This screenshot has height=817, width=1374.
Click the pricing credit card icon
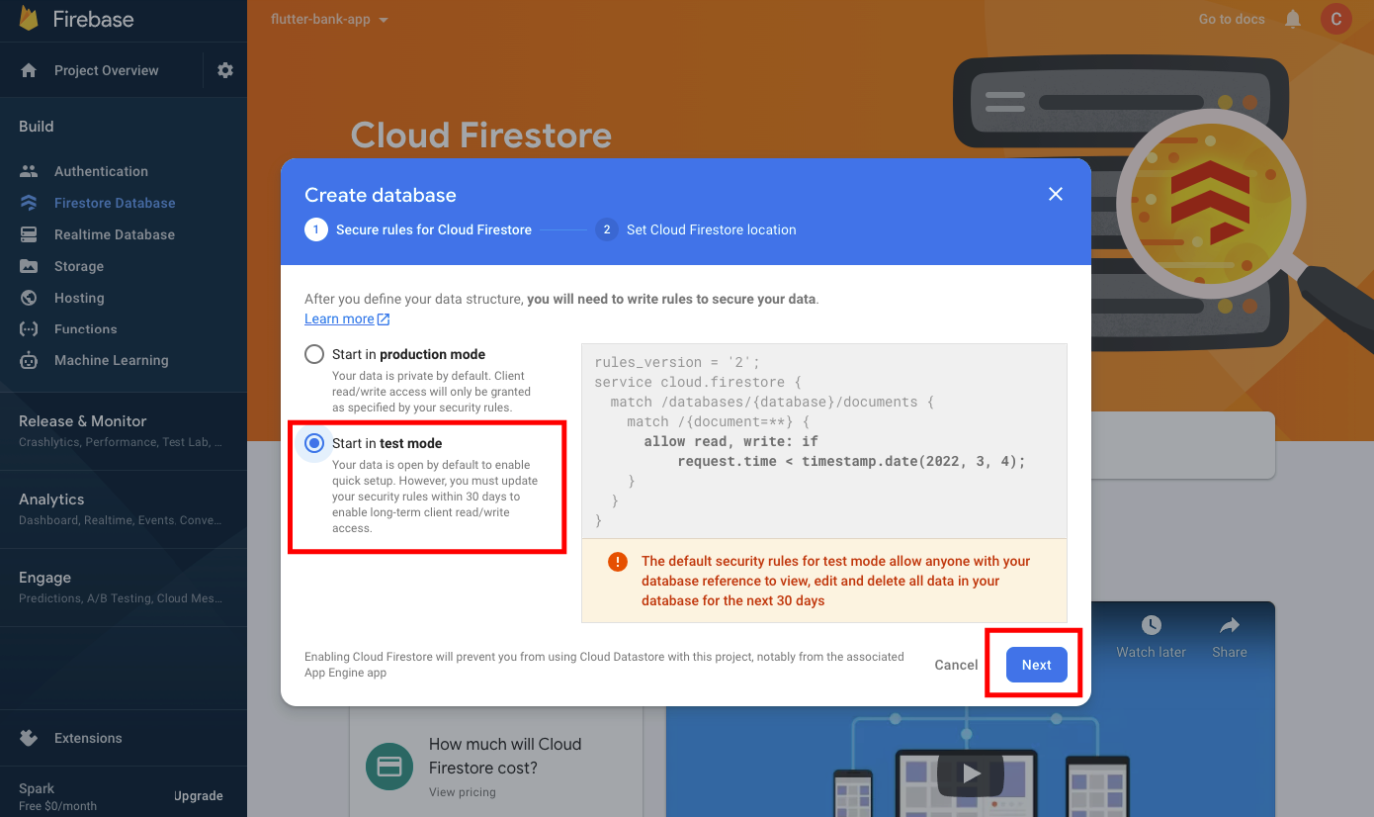coord(389,767)
